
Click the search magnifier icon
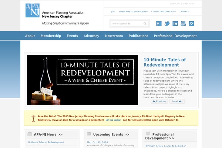[145, 24]
